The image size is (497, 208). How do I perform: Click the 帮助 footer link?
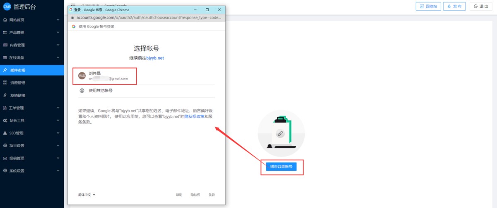[x=179, y=195]
